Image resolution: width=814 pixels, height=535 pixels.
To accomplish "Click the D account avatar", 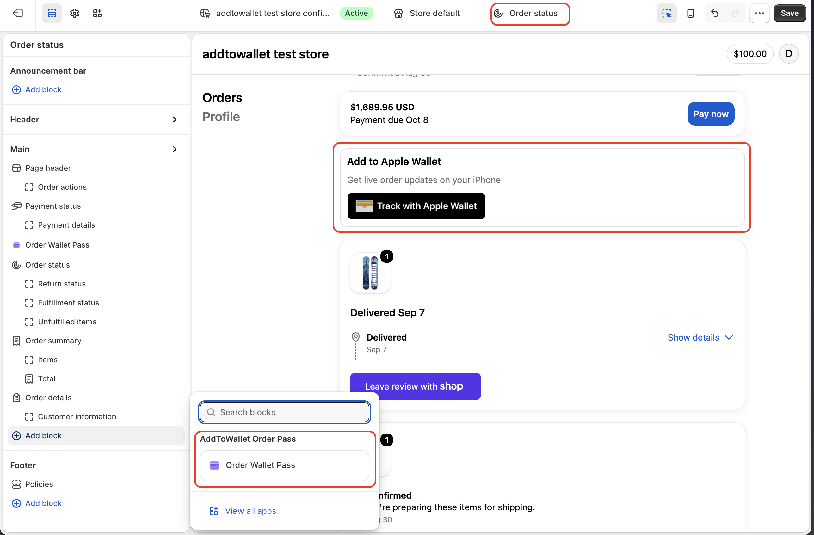I will point(788,54).
